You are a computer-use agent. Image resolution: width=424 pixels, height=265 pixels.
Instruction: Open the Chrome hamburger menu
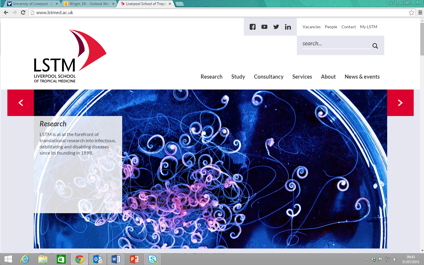tap(420, 12)
